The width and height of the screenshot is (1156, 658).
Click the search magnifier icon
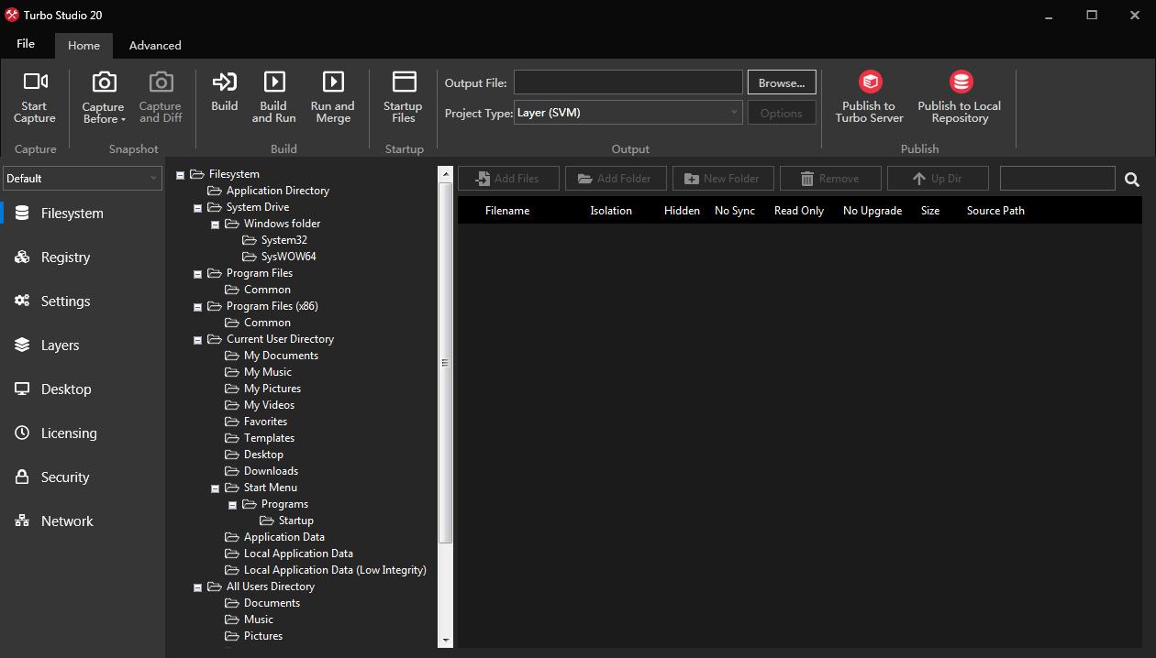pos(1132,180)
